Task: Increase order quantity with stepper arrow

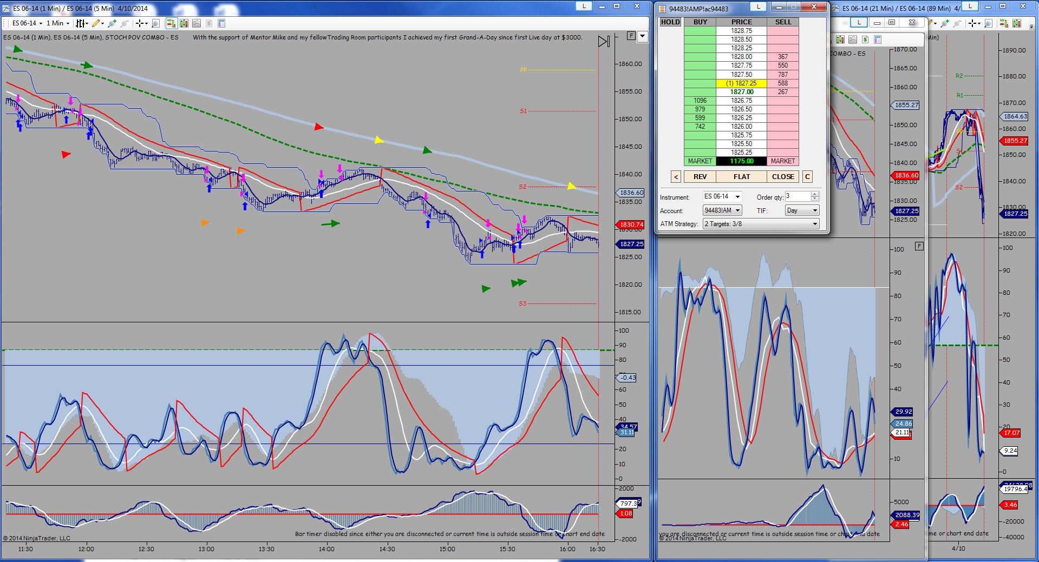Action: point(815,194)
